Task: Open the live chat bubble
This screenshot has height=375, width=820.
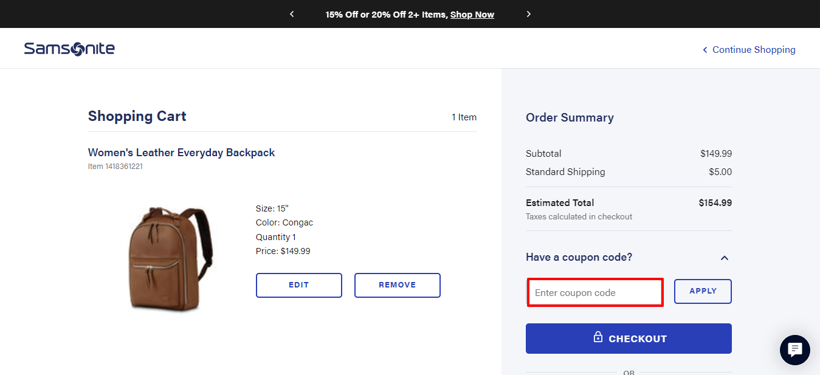Action: click(x=794, y=349)
